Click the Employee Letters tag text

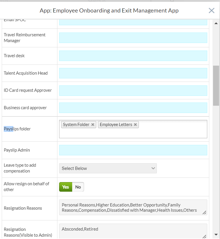click(116, 125)
